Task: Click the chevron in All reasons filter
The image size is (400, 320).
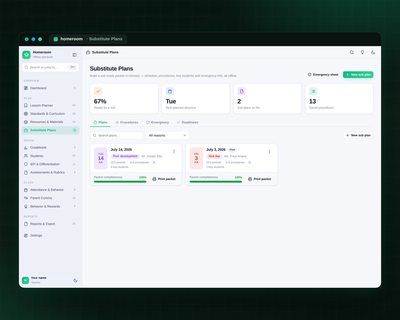Action: point(184,135)
